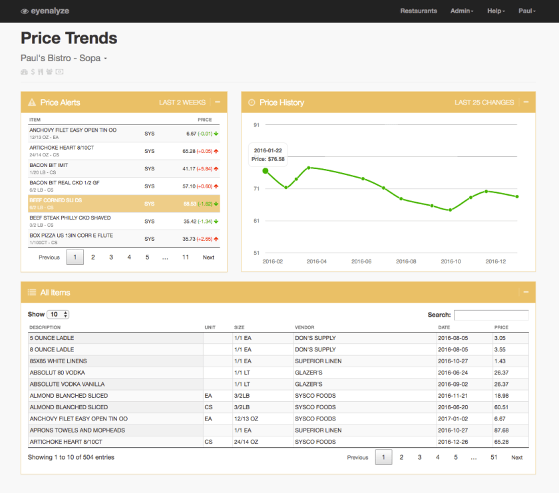Collapse the Price Alerts panel

point(217,102)
